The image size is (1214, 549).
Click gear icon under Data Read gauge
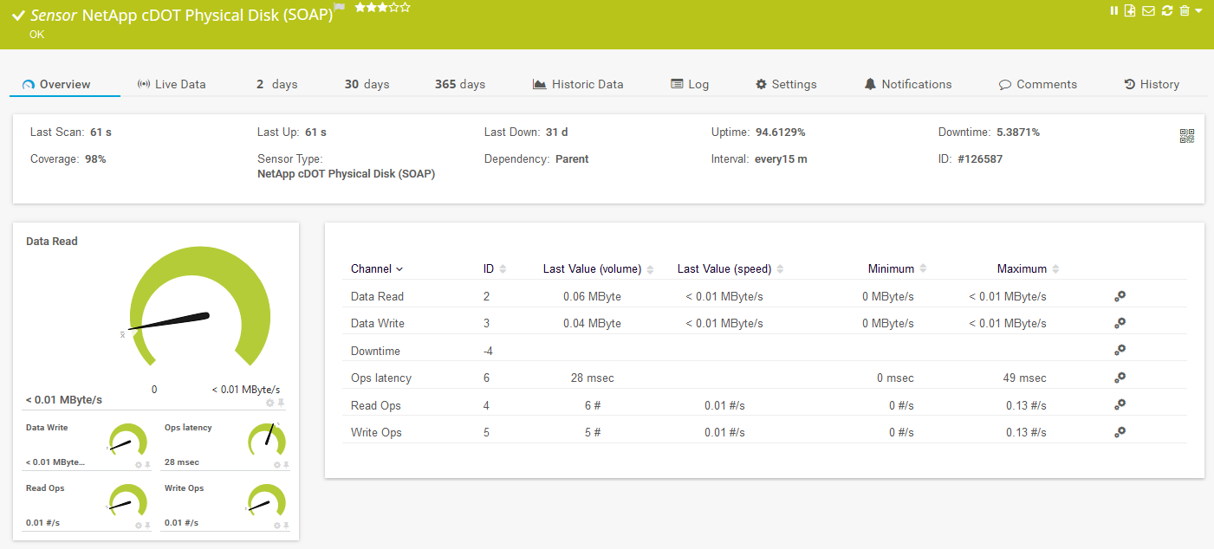point(269,403)
